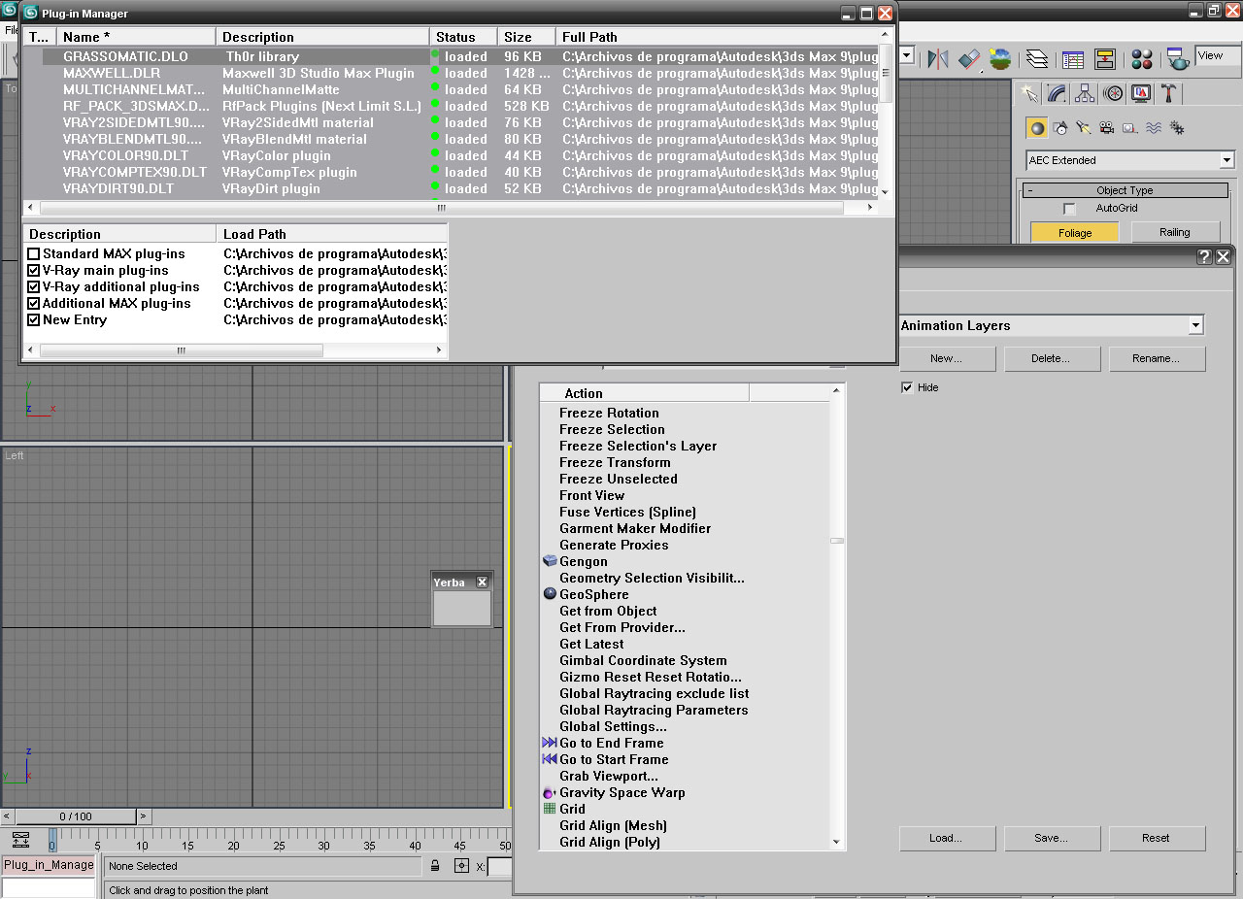The image size is (1243, 899).
Task: Select GeoSphere action in list
Action: pos(593,594)
